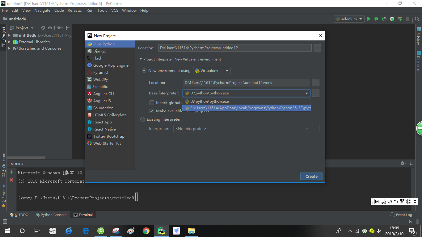The height and width of the screenshot is (237, 422).
Task: Expand Scratches and Consoles tree node
Action: (9, 48)
